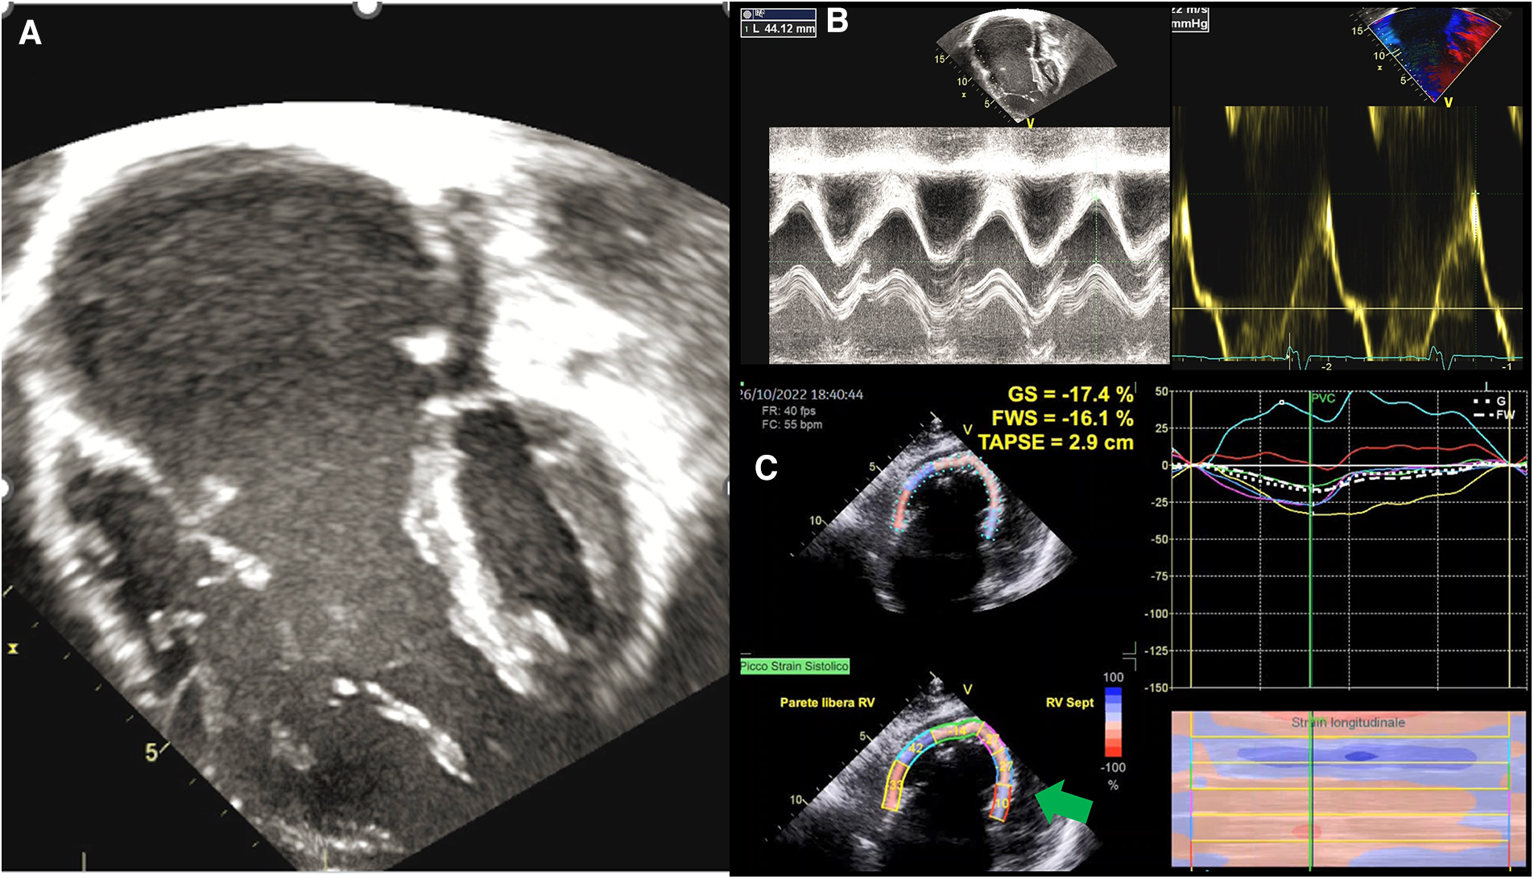Click the caliper cross on the Doppler peak
Viewport: 1534px width, 879px height.
[x=1475, y=193]
